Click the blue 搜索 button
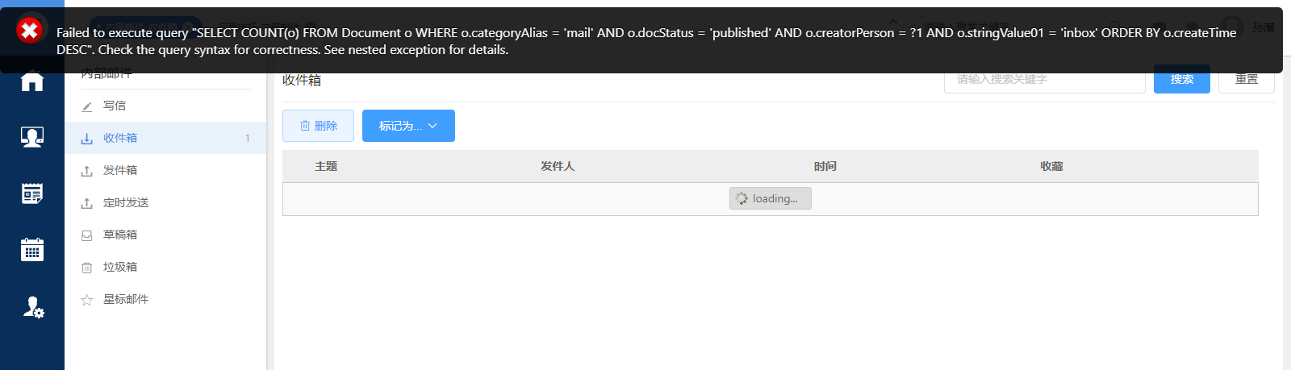This screenshot has width=1291, height=370. (1181, 80)
